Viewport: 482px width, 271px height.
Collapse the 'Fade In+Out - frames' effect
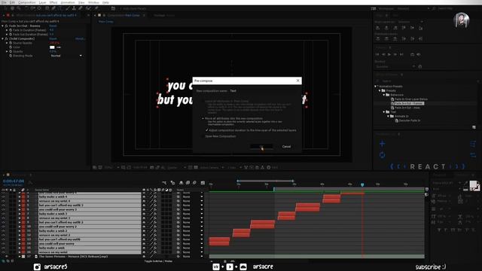point(3,26)
